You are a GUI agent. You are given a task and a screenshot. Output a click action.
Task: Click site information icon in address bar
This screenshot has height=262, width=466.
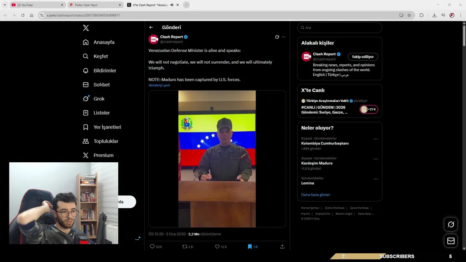tap(42, 15)
